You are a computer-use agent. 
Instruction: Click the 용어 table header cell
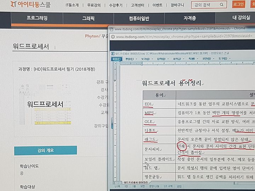(x=159, y=95)
